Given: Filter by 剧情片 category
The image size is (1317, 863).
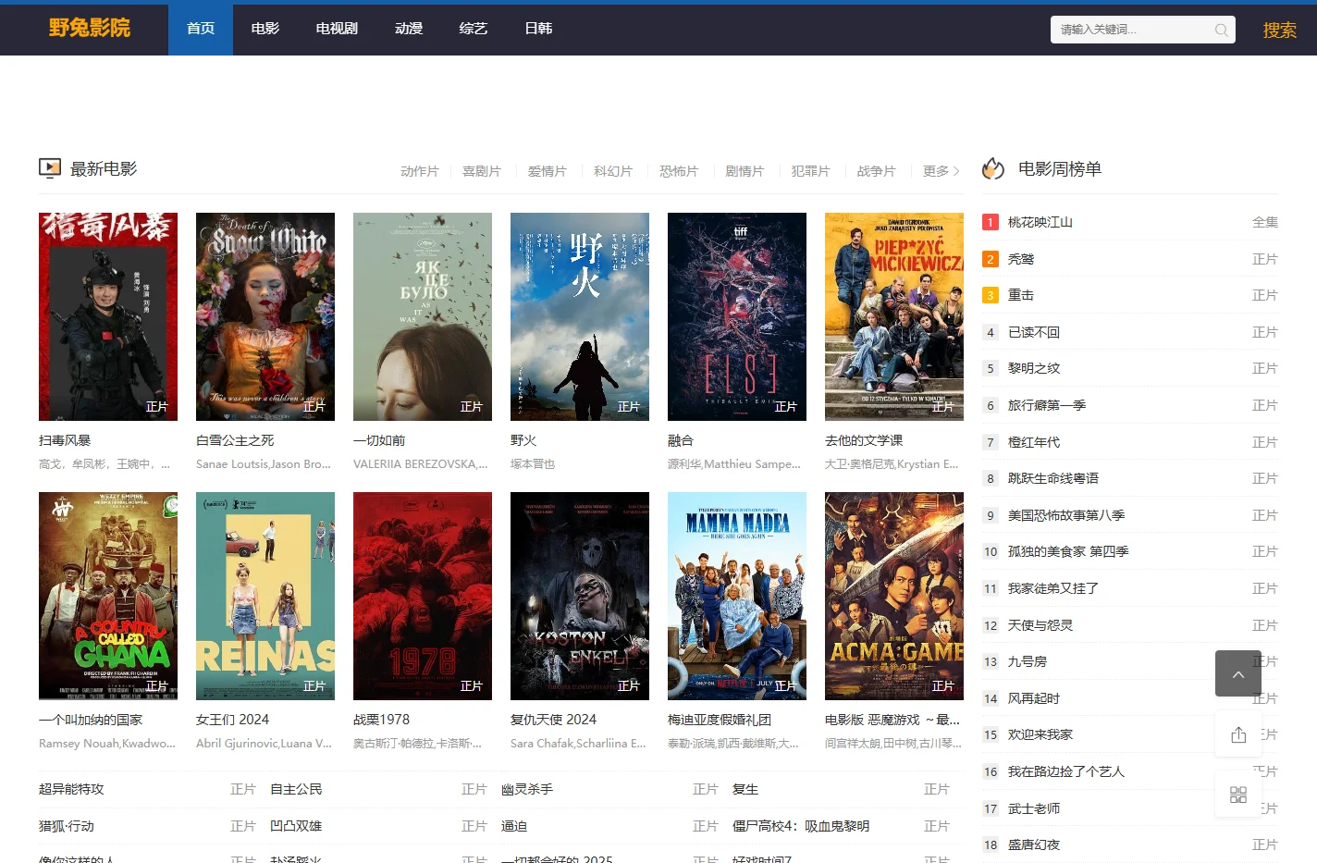Looking at the screenshot, I should (x=745, y=171).
